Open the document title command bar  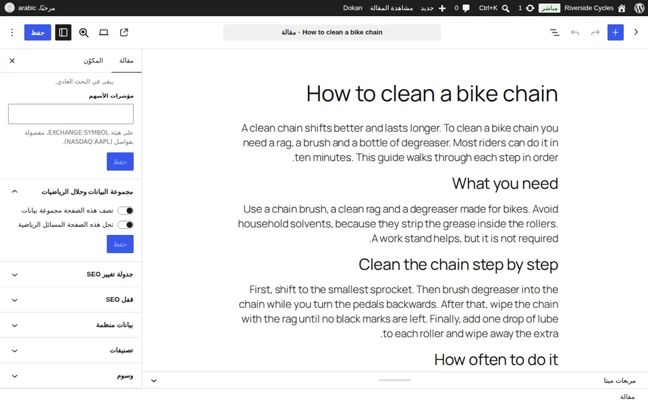click(x=332, y=32)
